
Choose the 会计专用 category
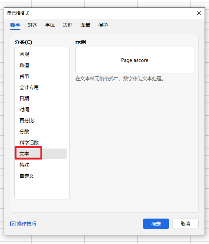point(42,87)
